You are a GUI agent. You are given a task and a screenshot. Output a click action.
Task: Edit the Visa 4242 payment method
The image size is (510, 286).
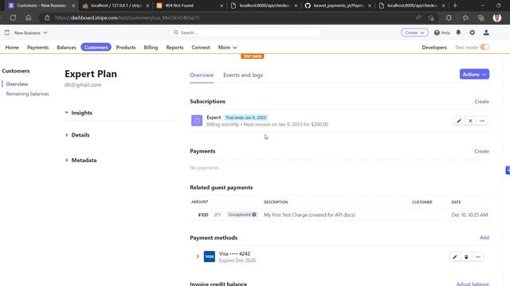tap(455, 257)
